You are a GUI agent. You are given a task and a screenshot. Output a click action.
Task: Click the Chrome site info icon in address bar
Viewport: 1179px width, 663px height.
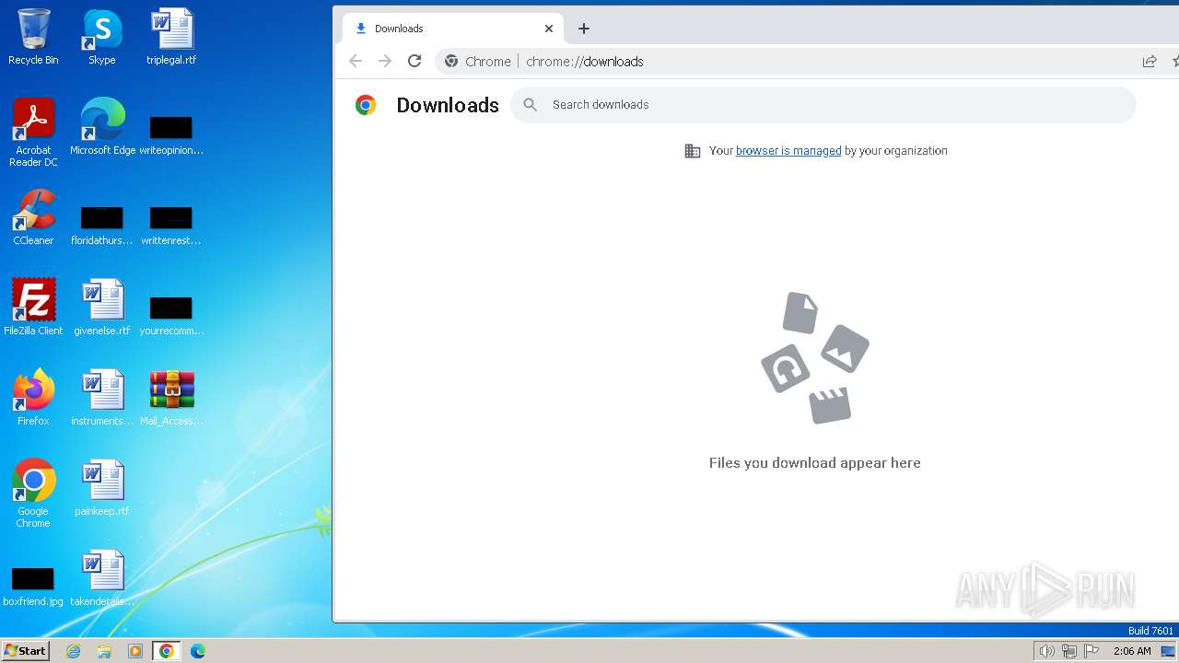point(451,61)
